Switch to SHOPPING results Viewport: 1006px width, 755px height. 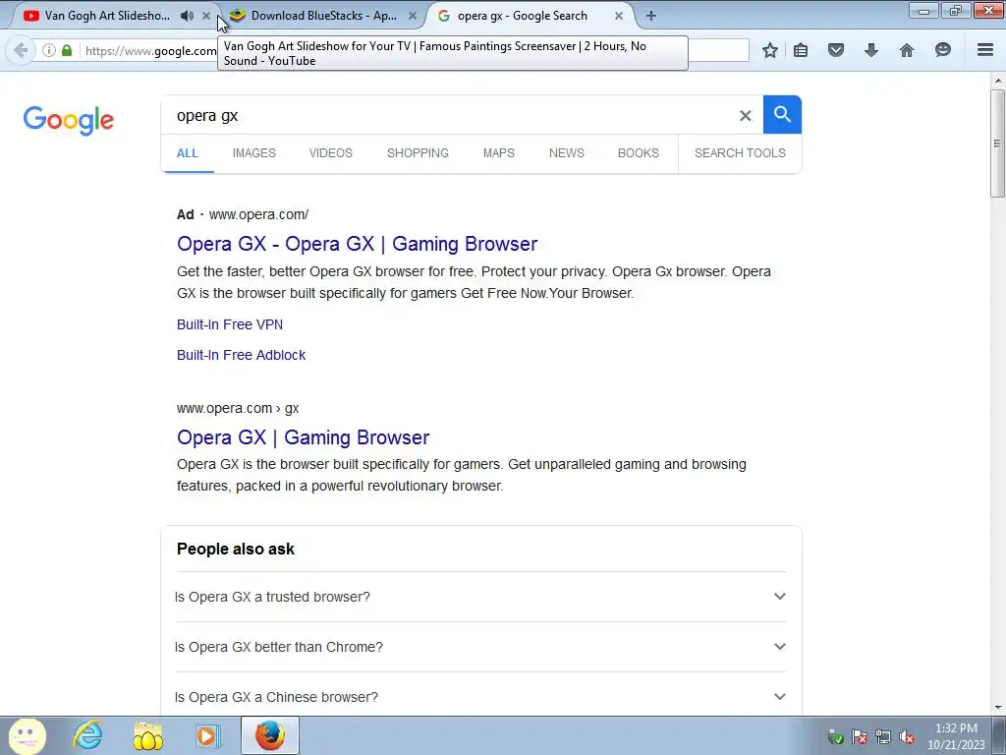click(x=418, y=152)
